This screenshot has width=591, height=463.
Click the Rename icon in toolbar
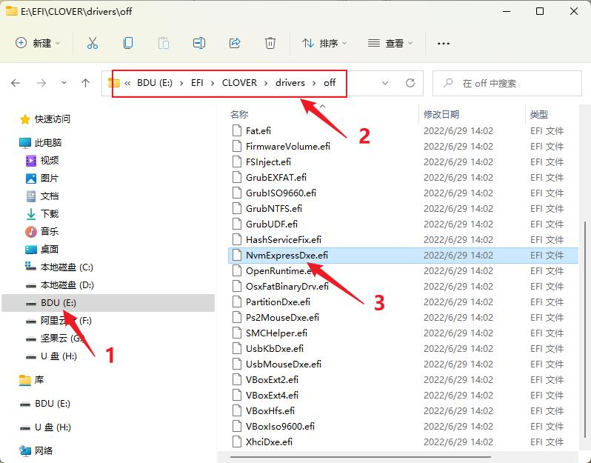click(199, 43)
